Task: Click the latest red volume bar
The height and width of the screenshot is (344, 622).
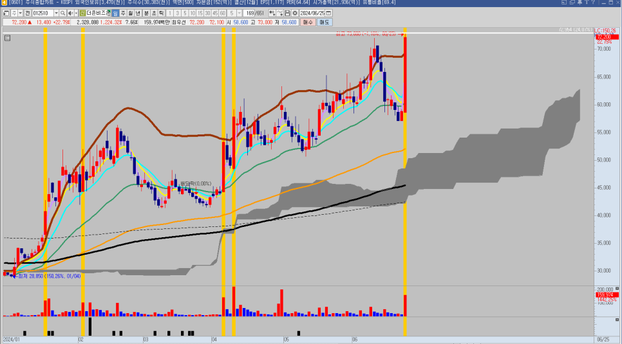Action: coord(405,305)
